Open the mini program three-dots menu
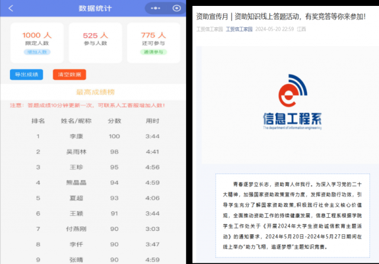 [155, 8]
